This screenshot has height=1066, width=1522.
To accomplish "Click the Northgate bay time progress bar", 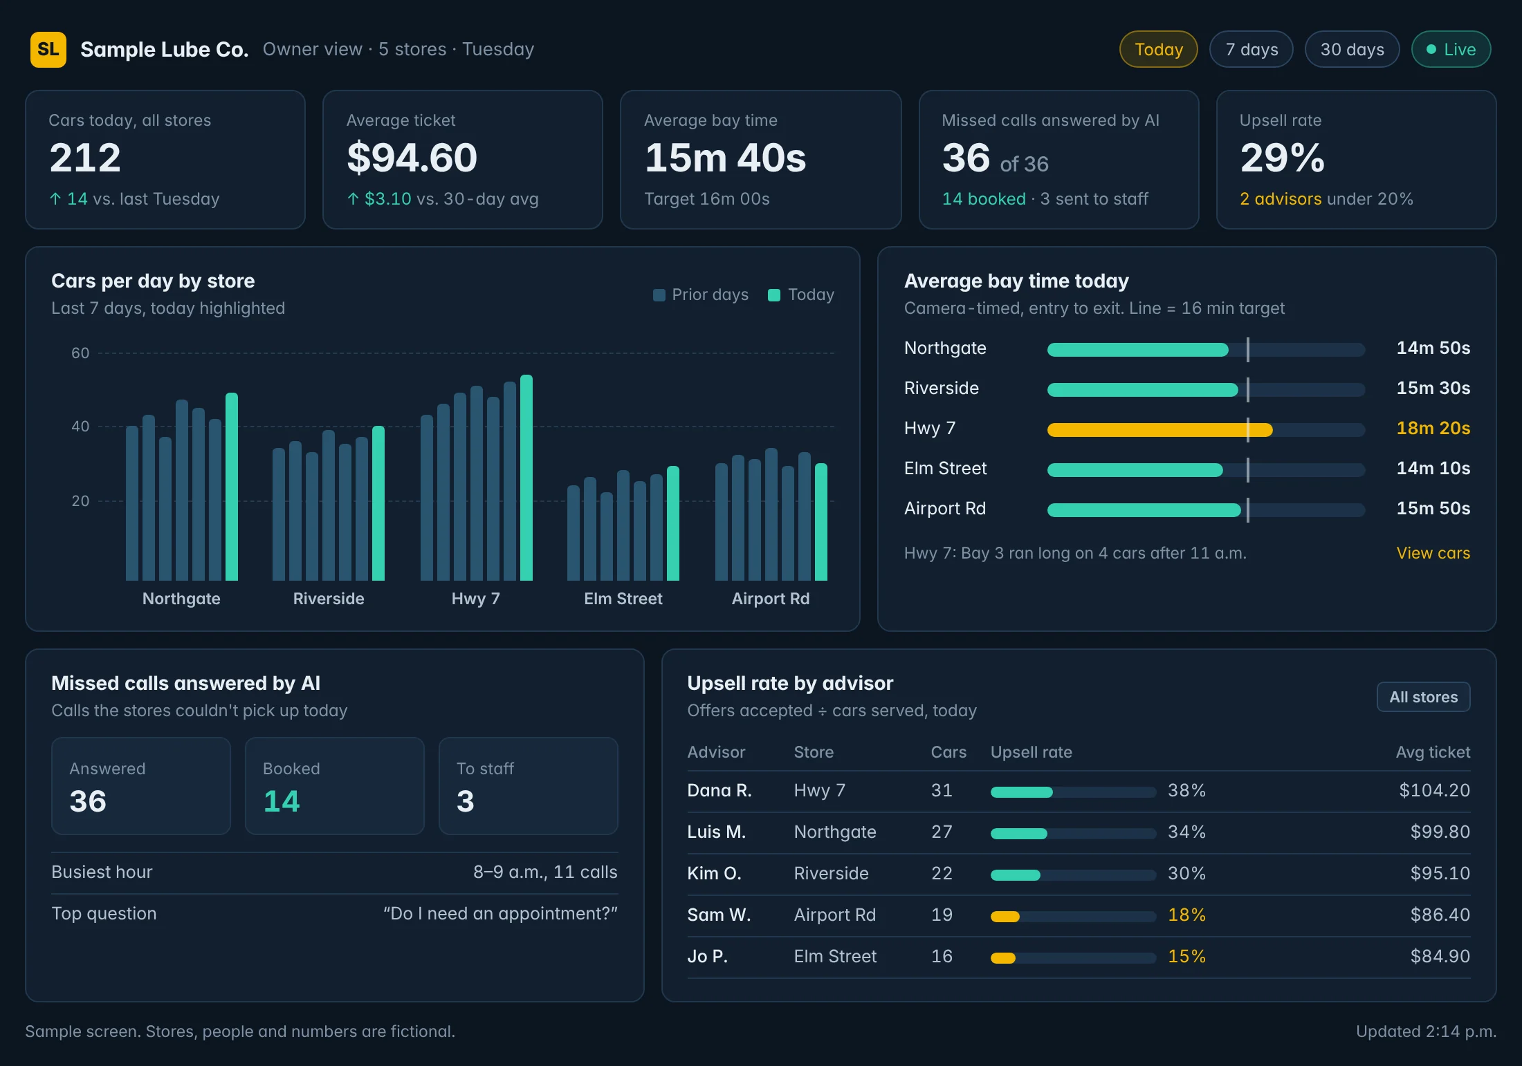I will 1206,350.
